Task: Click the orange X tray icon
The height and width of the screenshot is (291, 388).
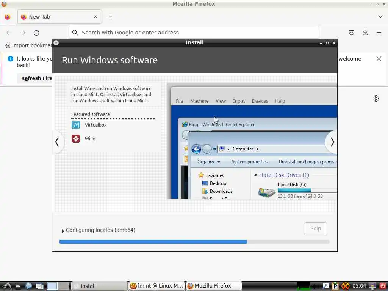Action: coord(346,286)
